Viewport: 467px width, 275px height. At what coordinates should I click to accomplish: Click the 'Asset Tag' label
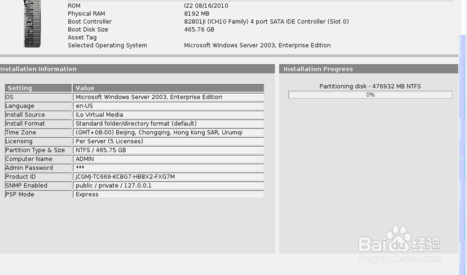pyautogui.click(x=82, y=38)
